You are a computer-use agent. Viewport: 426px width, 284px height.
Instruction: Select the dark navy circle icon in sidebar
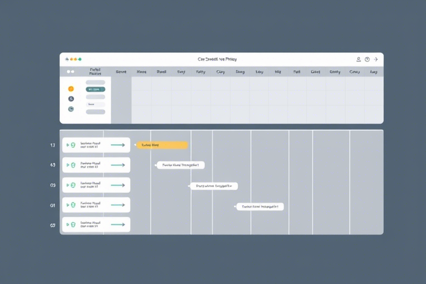(71, 99)
